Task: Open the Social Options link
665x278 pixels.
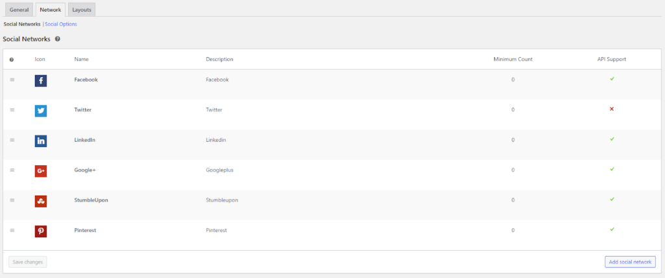Action: click(x=61, y=24)
